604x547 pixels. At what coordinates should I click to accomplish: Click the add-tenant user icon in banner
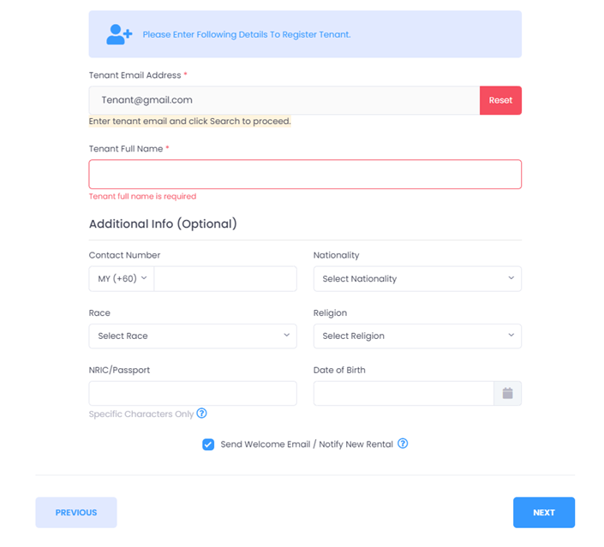[119, 34]
